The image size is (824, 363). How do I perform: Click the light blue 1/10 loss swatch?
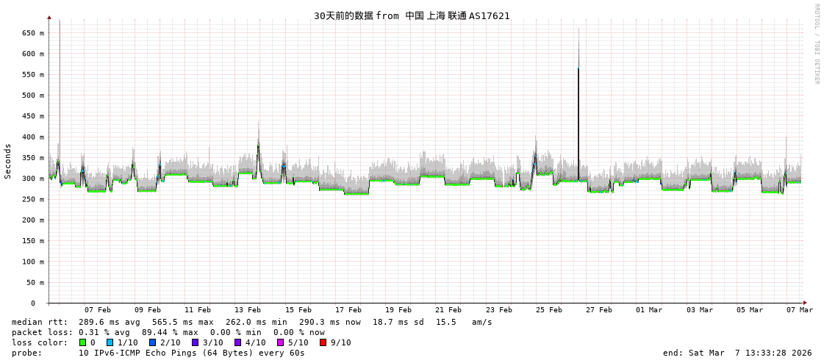110,342
